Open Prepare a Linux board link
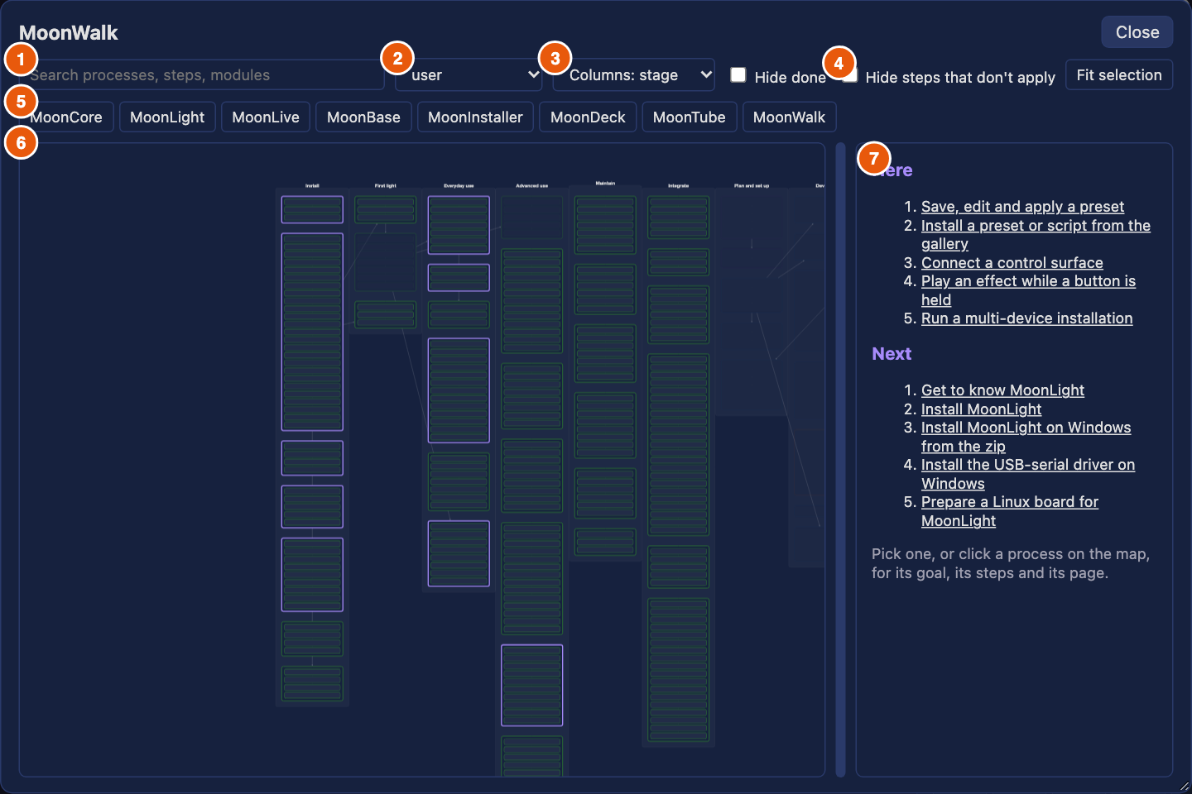Viewport: 1192px width, 794px height. pos(1010,511)
